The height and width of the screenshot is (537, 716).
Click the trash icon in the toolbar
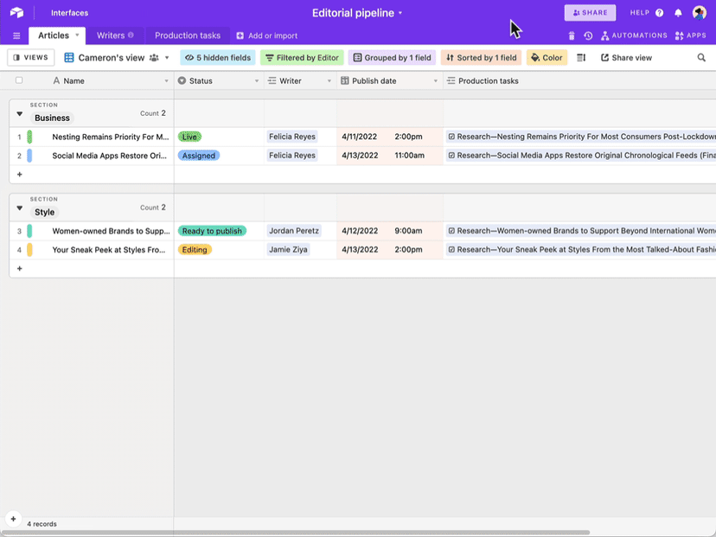[x=571, y=35]
